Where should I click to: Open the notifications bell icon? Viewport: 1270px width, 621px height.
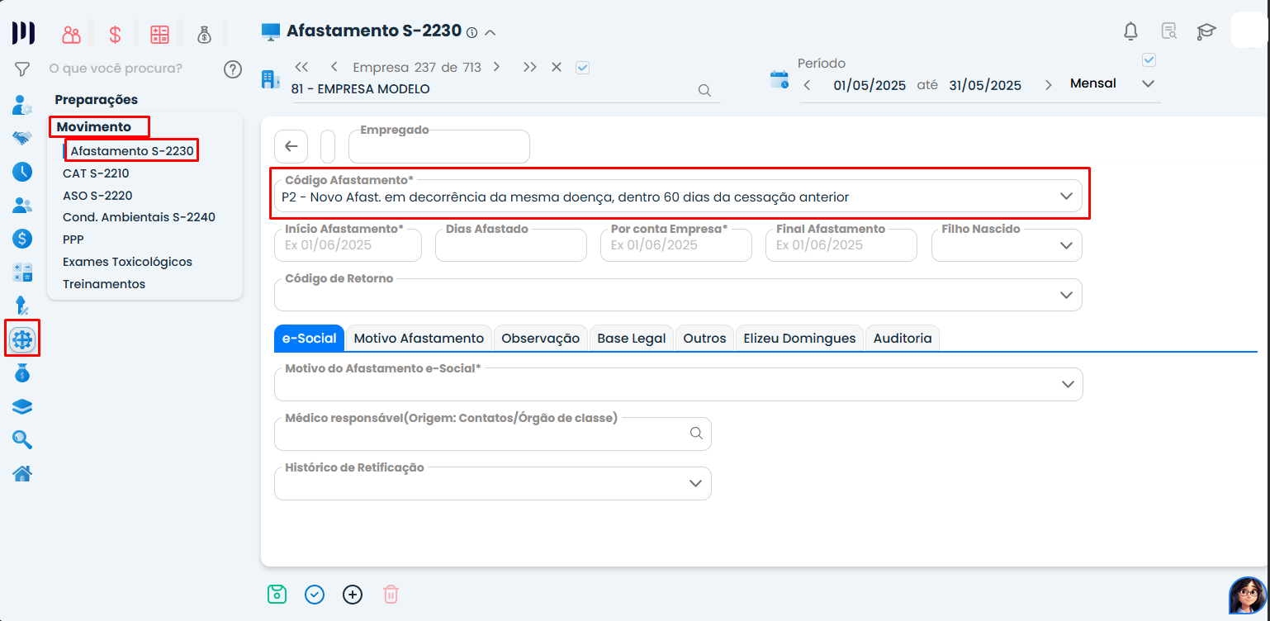point(1131,31)
